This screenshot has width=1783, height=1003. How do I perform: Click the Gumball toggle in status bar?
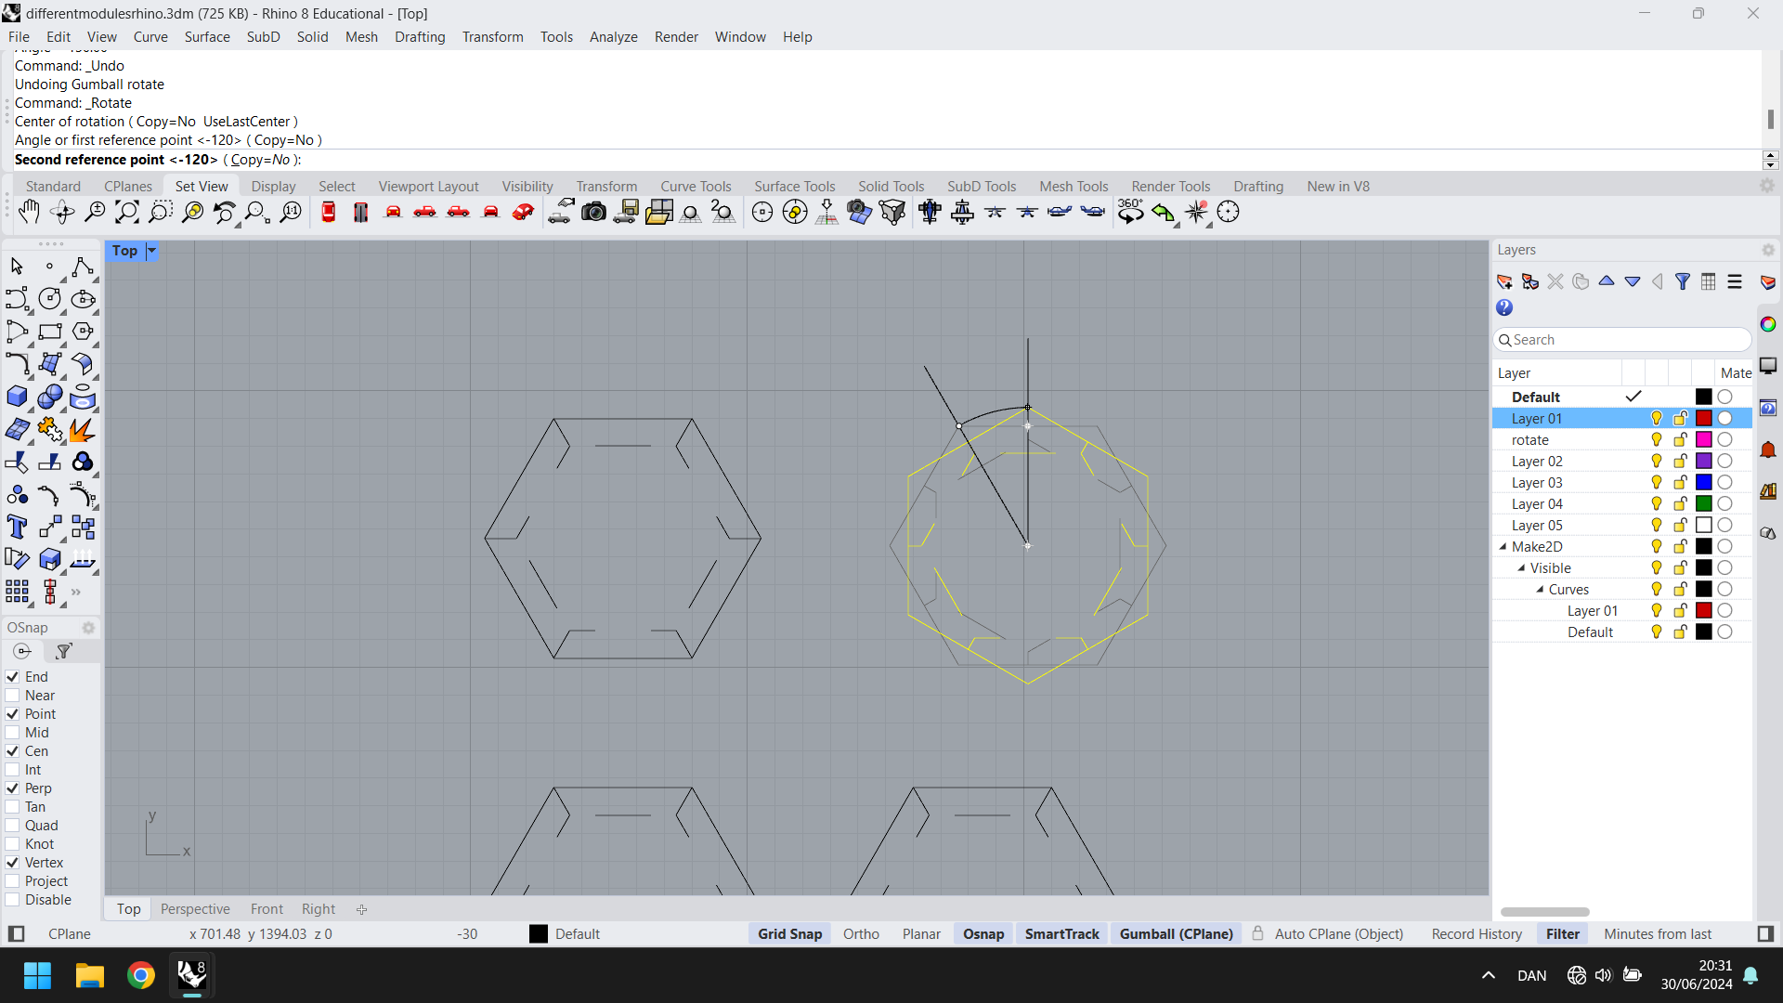pyautogui.click(x=1176, y=933)
